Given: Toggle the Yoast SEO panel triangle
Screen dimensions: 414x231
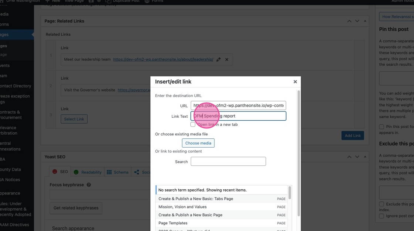Looking at the screenshot, I should pyautogui.click(x=365, y=157).
